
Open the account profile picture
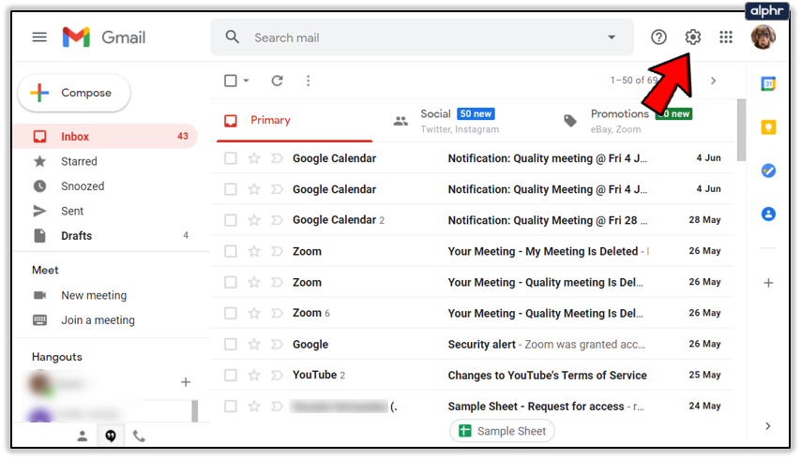(763, 37)
